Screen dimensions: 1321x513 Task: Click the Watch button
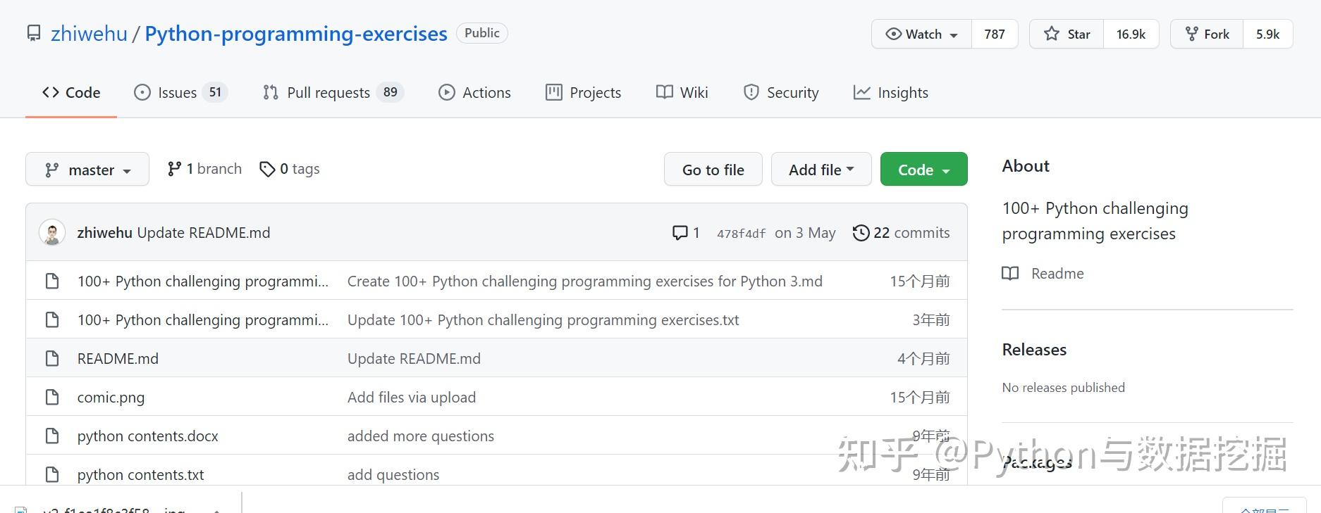(922, 34)
